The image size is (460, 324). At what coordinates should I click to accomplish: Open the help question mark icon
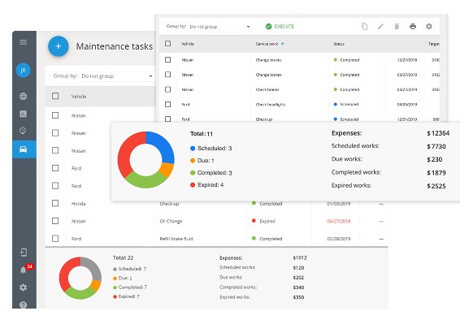(x=24, y=305)
